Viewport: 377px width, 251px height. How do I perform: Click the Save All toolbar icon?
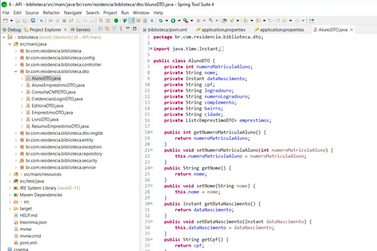pyautogui.click(x=25, y=21)
